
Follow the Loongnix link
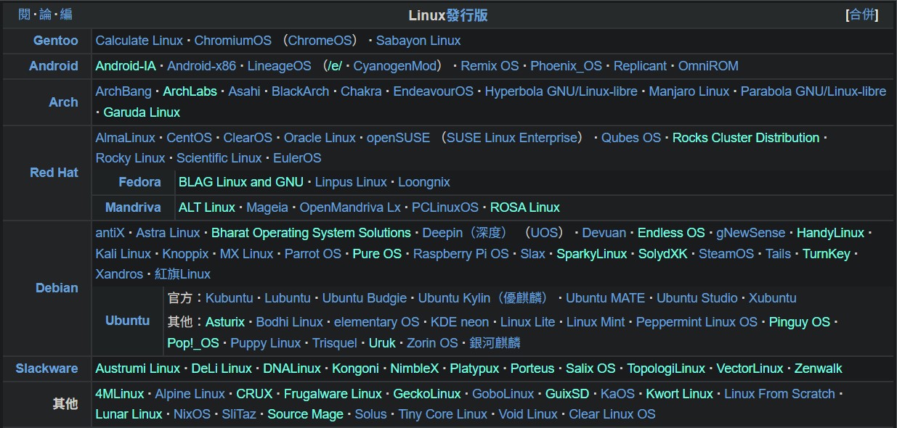tap(424, 182)
